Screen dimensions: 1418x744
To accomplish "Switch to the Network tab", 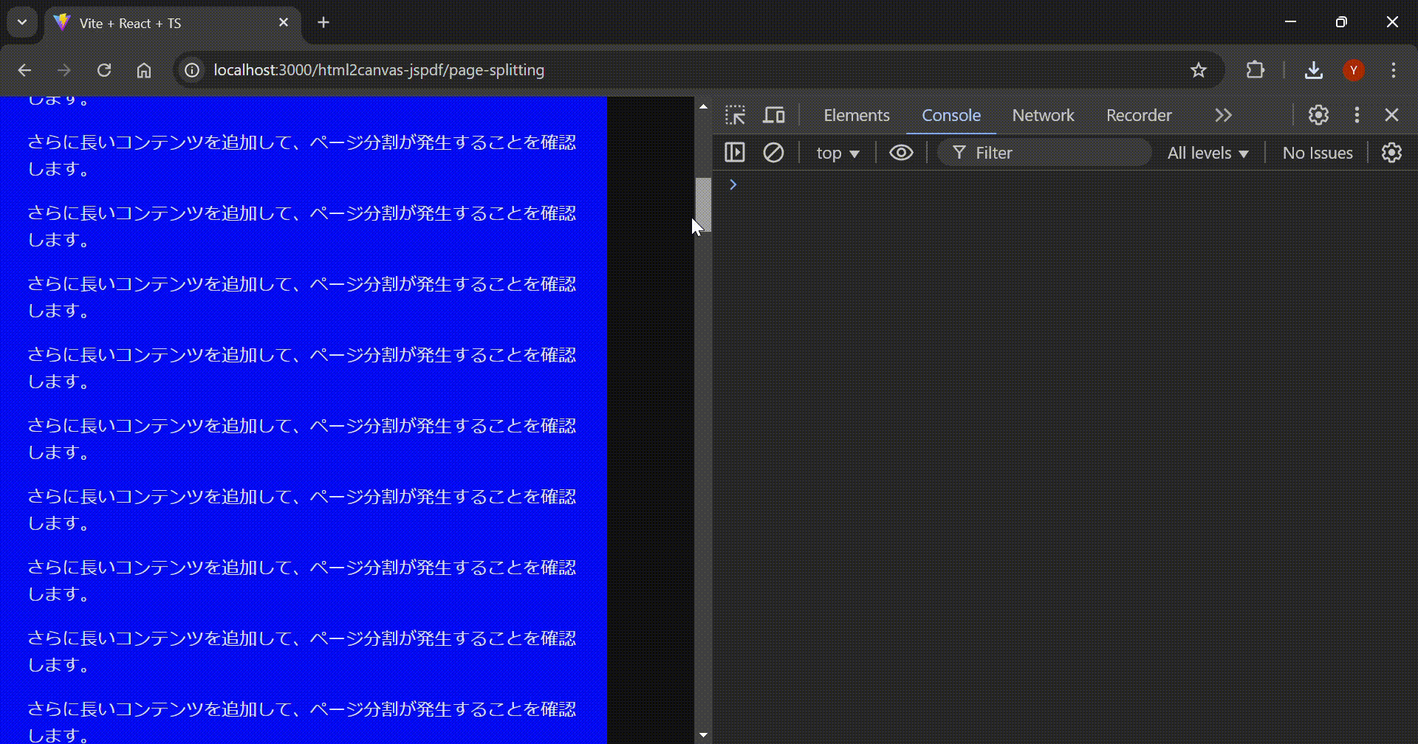I will click(x=1044, y=115).
